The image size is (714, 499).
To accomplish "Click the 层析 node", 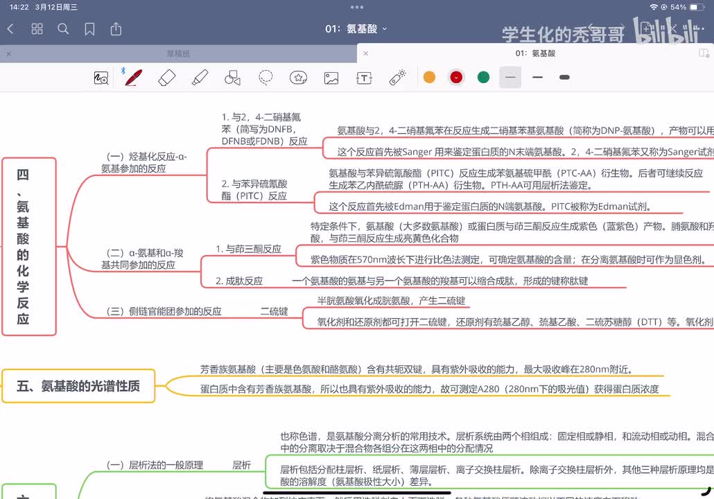I will coord(242,465).
